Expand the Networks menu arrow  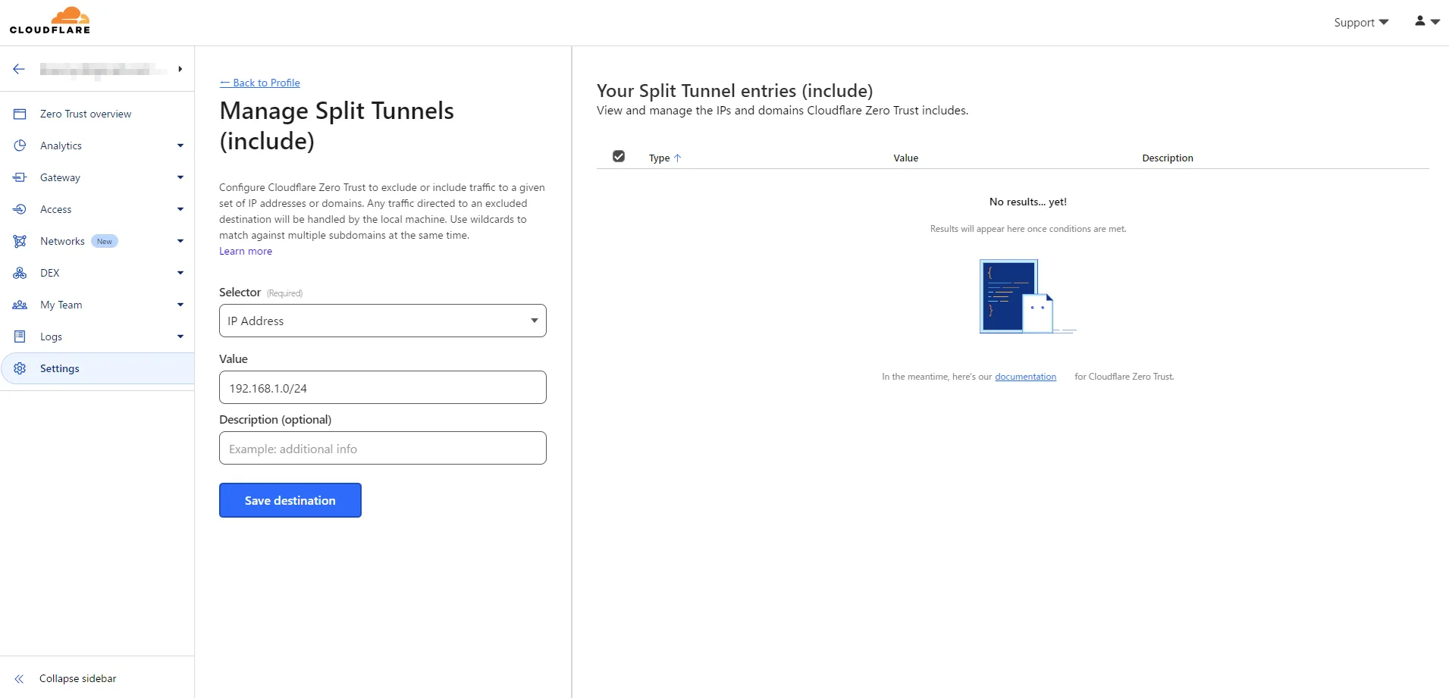(180, 241)
